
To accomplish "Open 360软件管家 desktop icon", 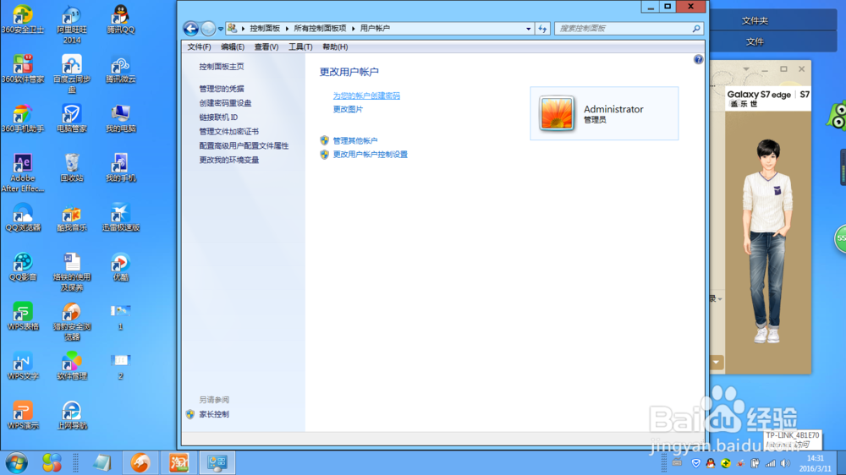I will click(x=23, y=69).
